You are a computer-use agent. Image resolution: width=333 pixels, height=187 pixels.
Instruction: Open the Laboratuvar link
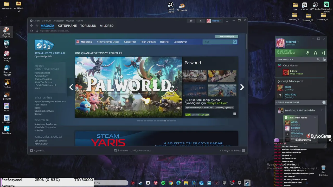pos(180,42)
